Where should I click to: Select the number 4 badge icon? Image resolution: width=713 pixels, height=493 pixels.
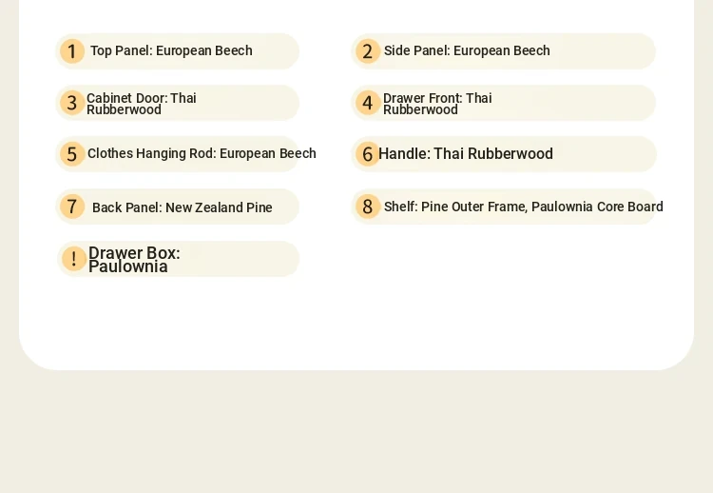[x=367, y=103]
